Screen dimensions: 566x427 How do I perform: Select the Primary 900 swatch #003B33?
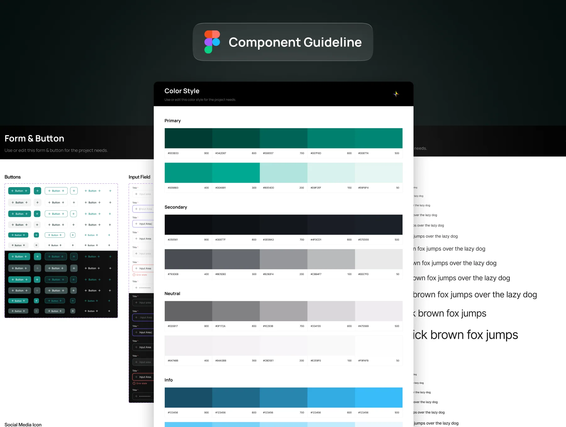[x=188, y=138]
